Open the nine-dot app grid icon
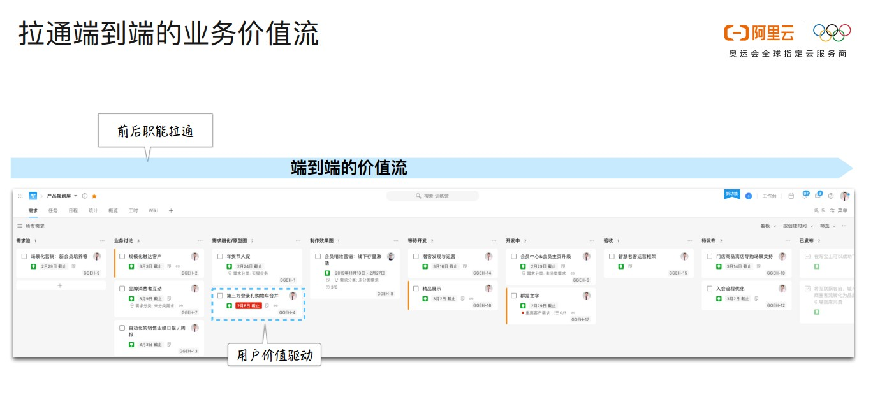The width and height of the screenshot is (873, 397). (x=20, y=196)
